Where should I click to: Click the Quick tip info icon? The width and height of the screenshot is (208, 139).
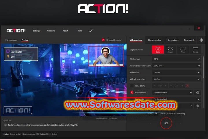5,125
